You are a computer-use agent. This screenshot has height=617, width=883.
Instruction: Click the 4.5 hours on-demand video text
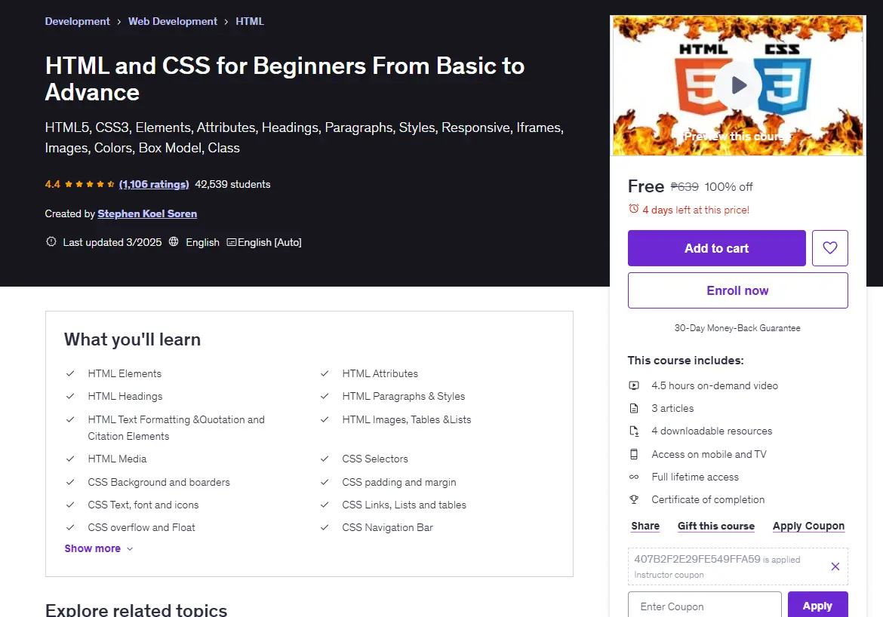[715, 385]
